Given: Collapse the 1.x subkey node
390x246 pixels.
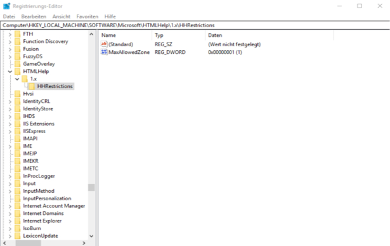Looking at the screenshot, I should pos(17,79).
